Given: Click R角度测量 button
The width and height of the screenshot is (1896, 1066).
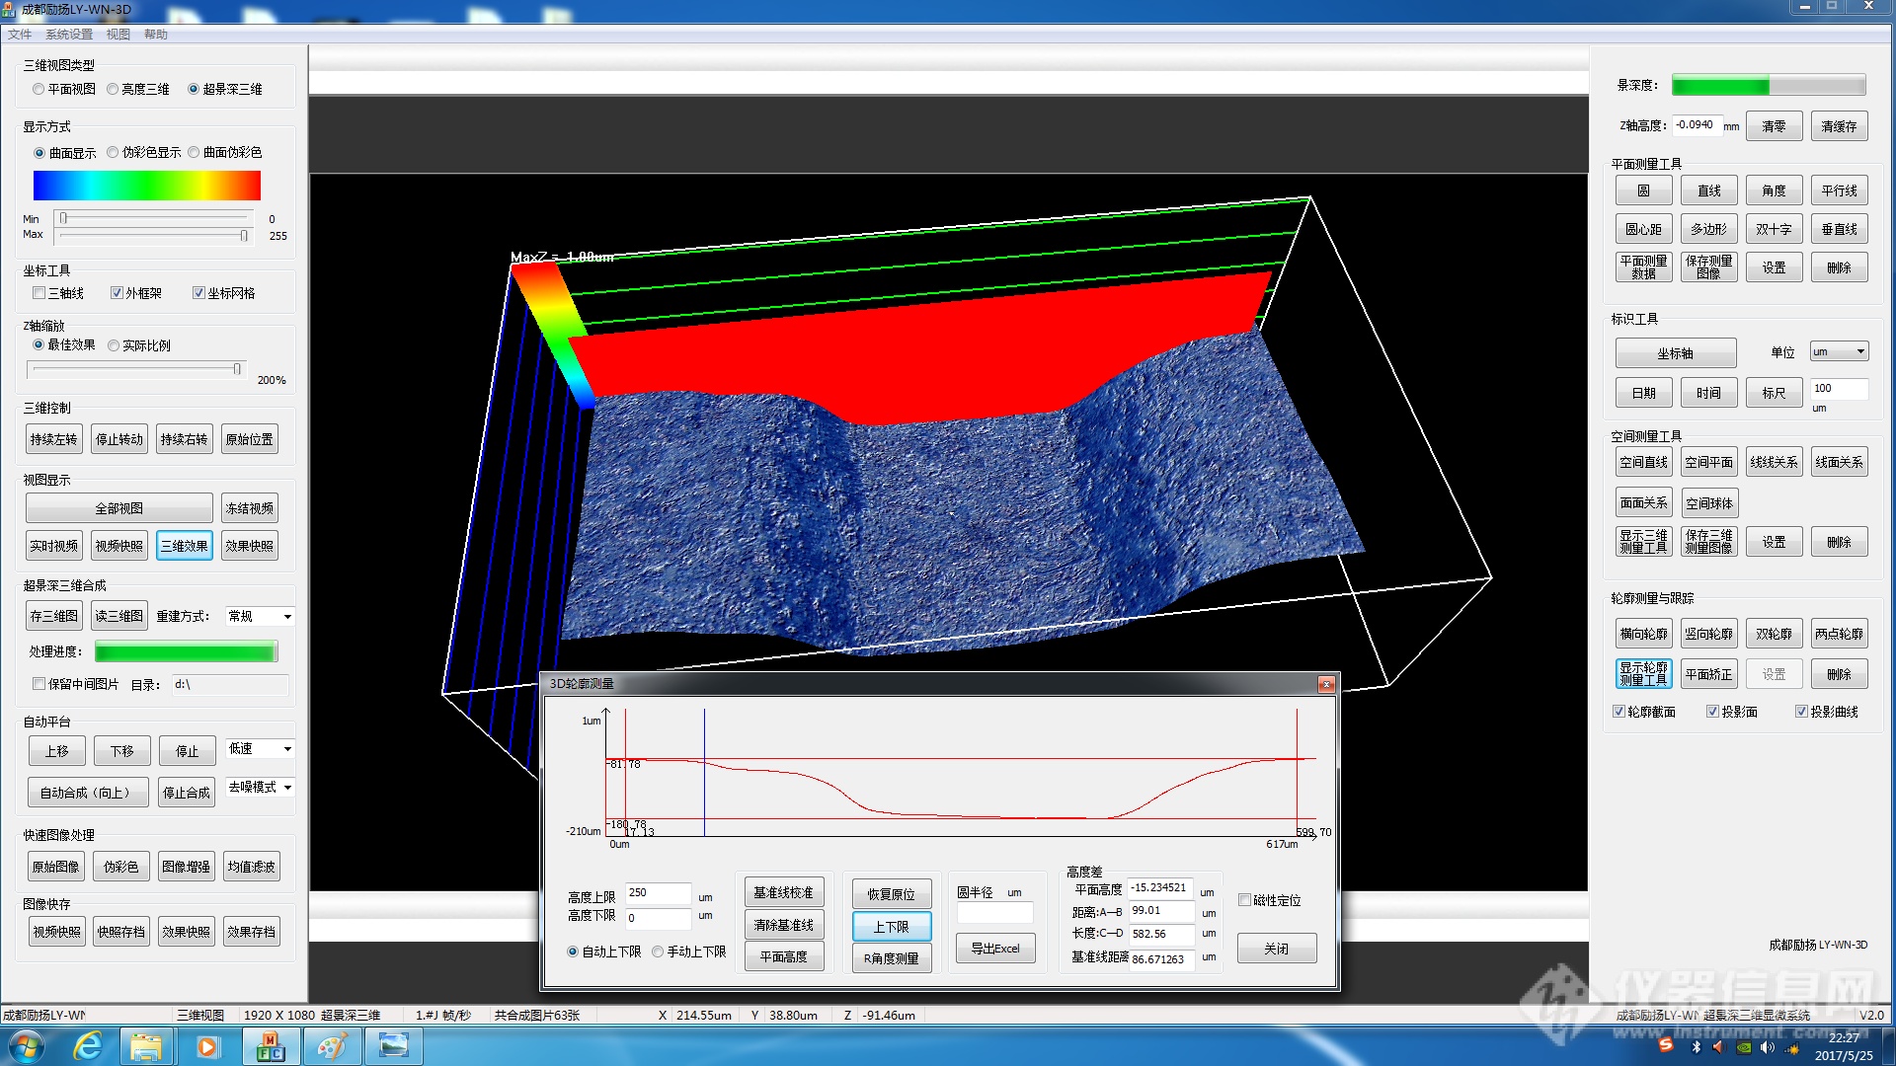Looking at the screenshot, I should click(892, 958).
